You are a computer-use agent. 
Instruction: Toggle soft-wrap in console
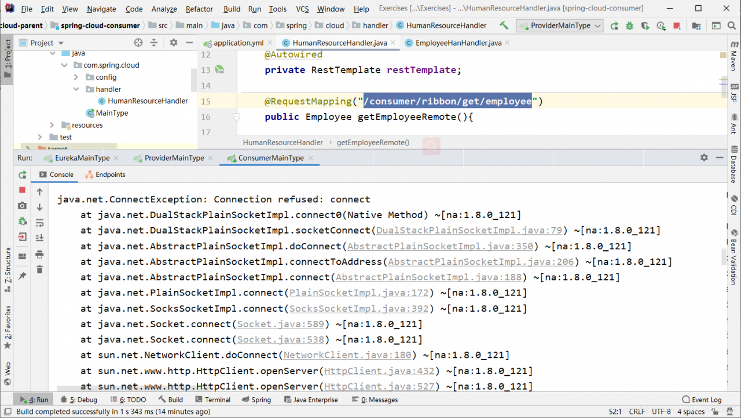pos(39,223)
